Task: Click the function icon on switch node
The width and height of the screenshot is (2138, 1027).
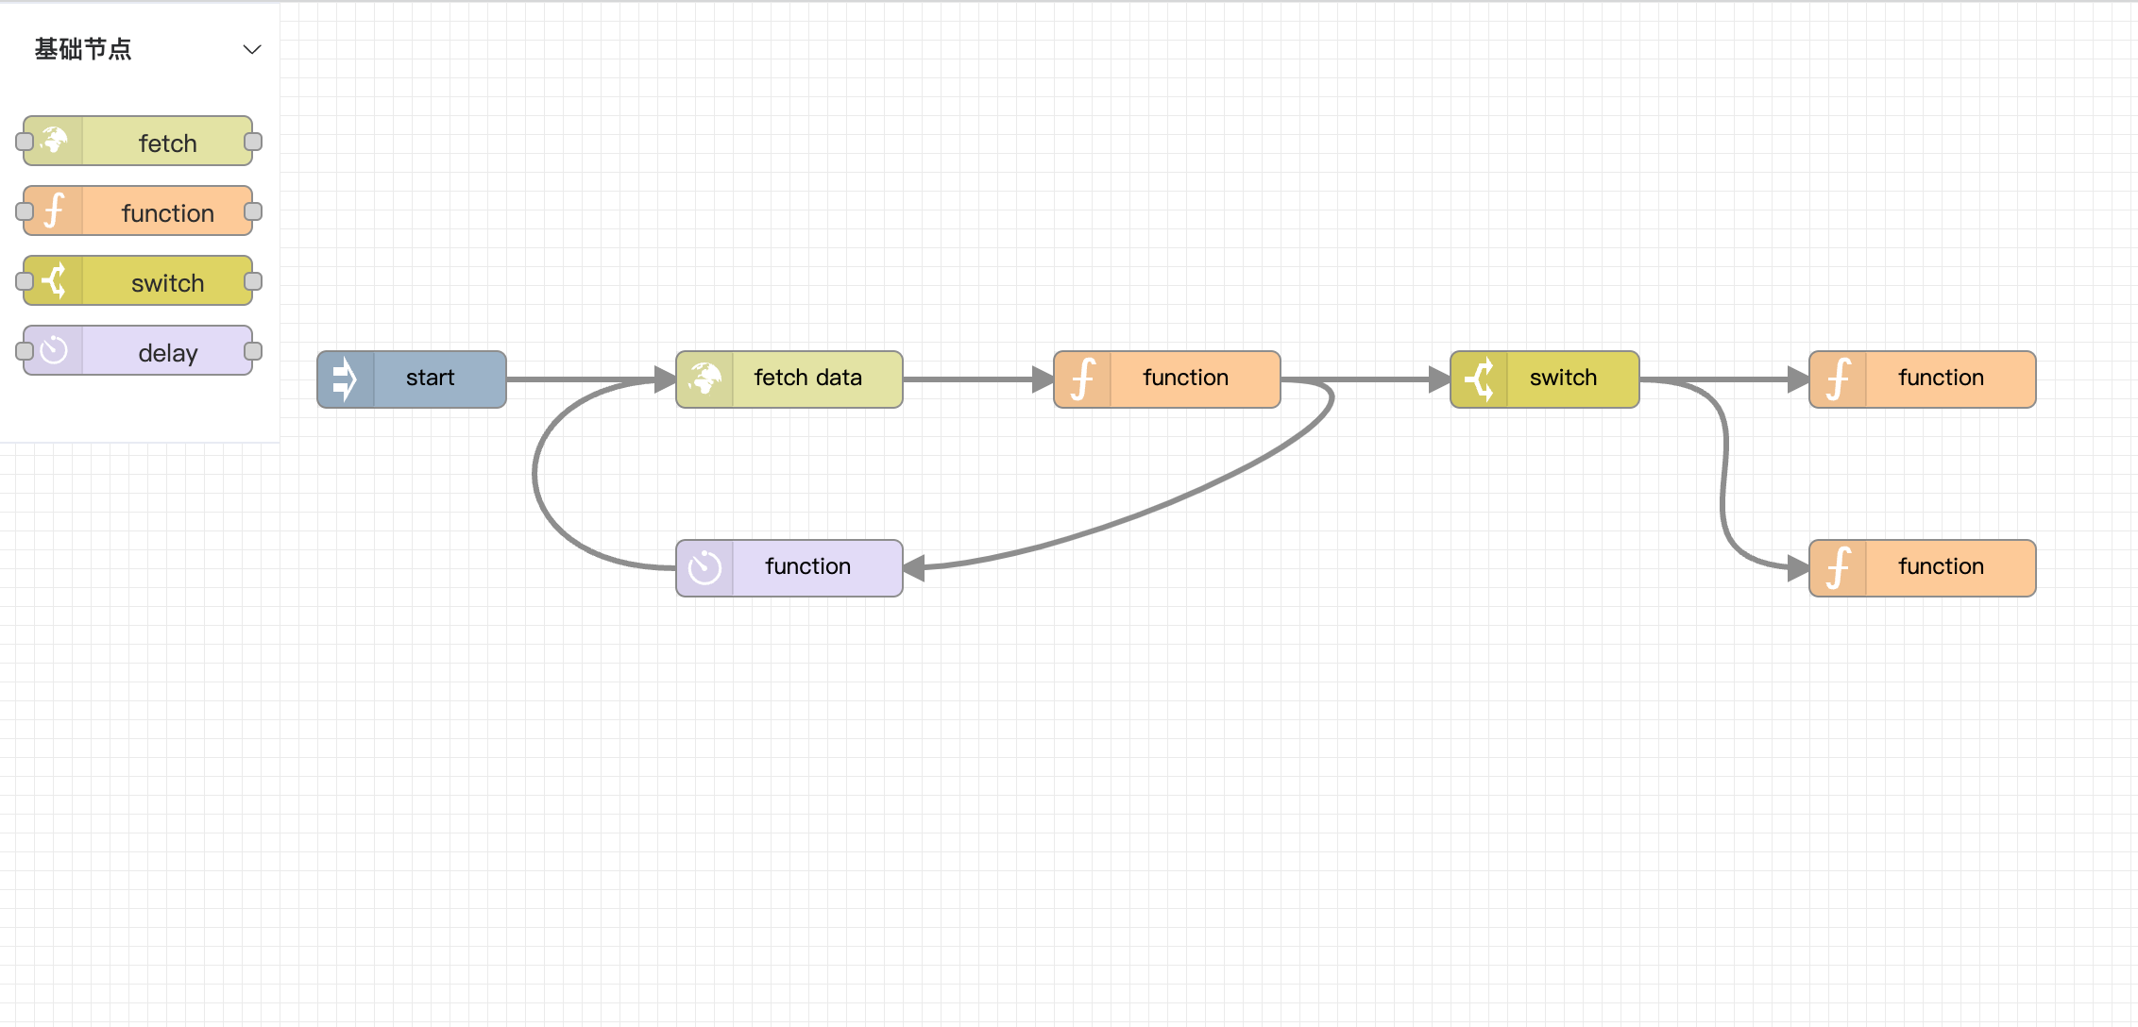Action: point(1480,379)
